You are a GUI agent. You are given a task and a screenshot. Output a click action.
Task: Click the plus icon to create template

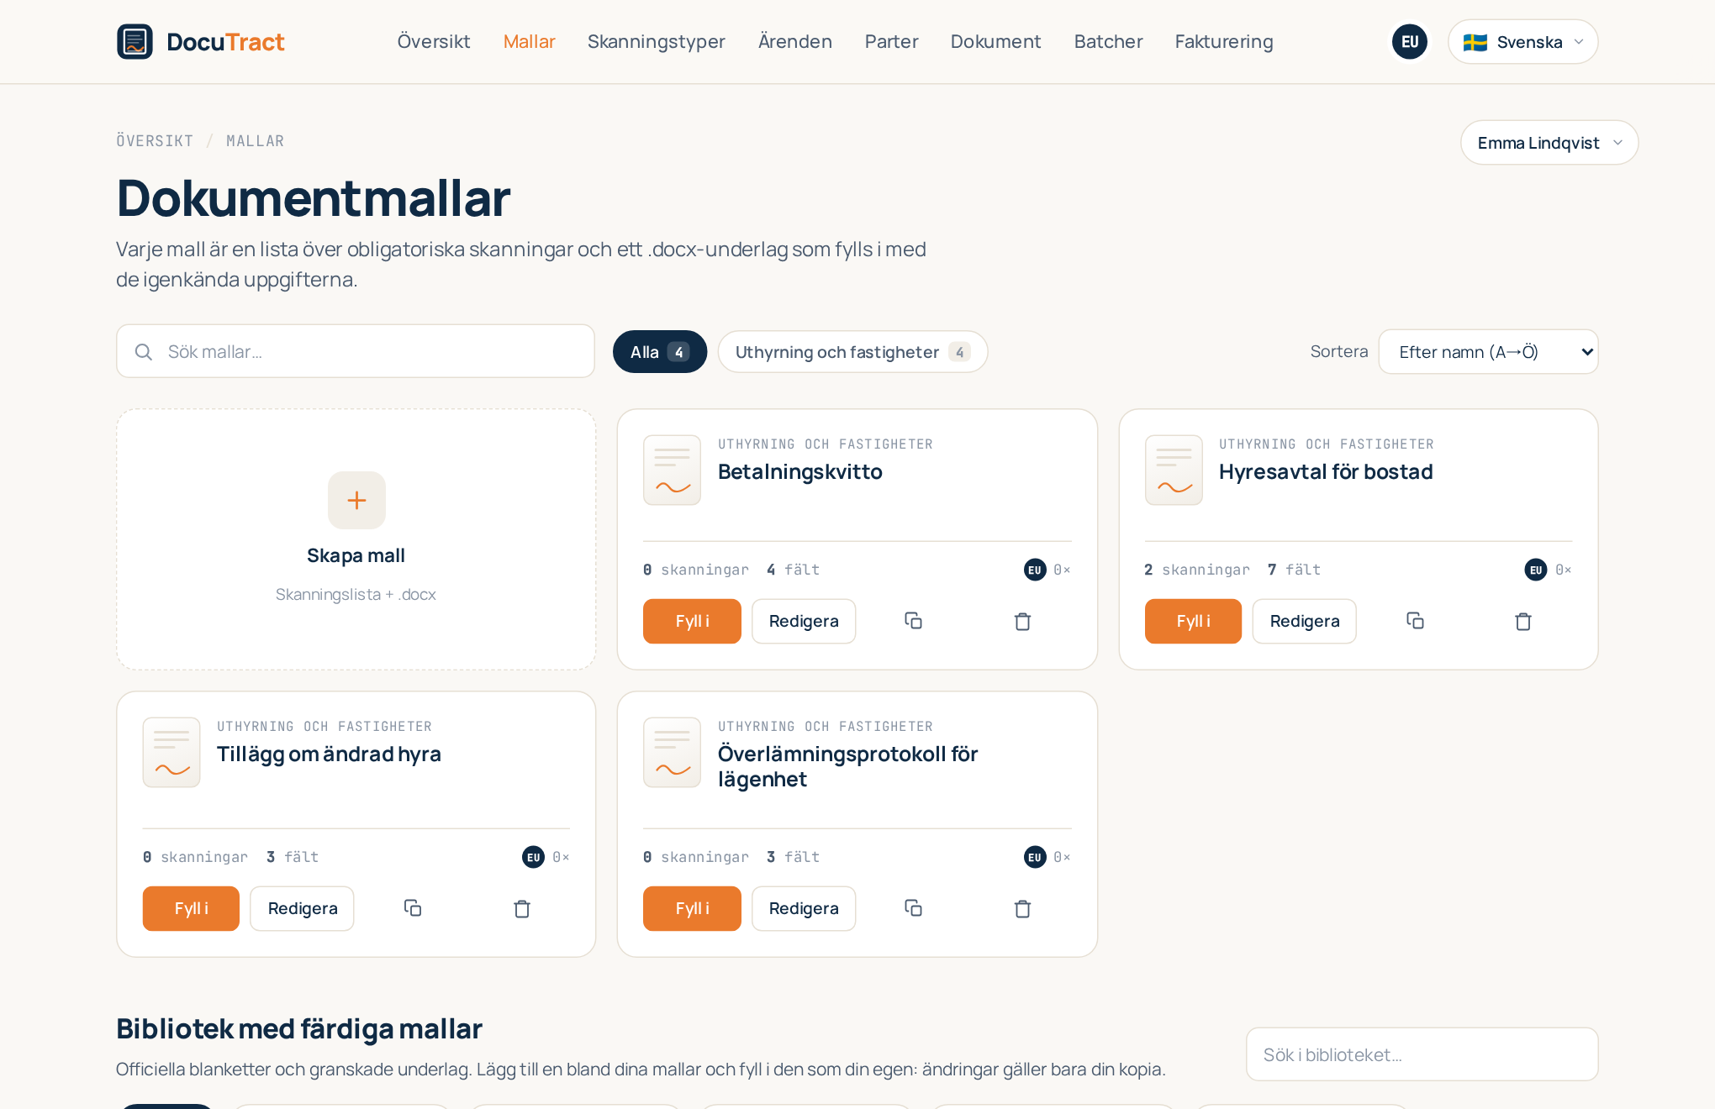pyautogui.click(x=356, y=501)
